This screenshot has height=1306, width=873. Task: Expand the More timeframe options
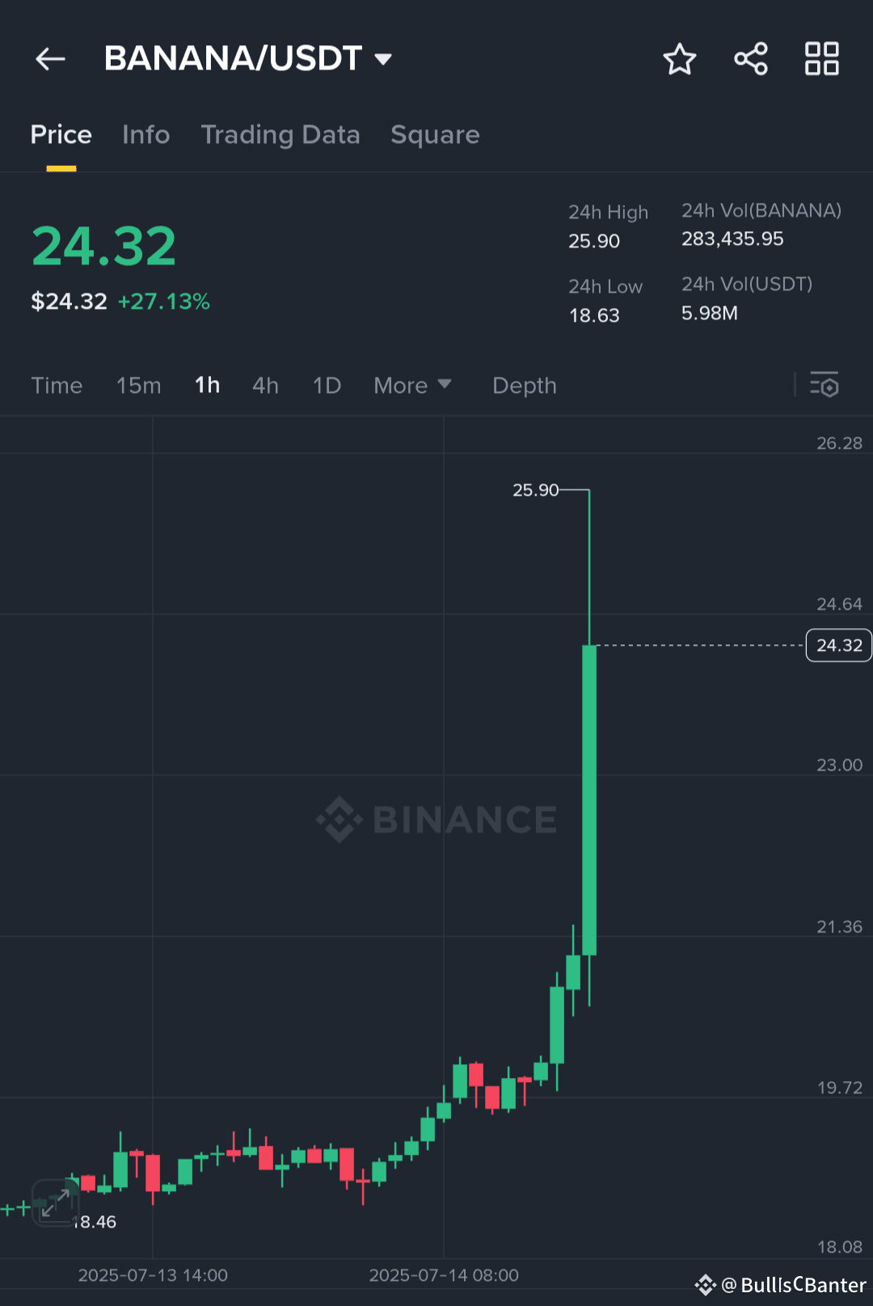(412, 386)
